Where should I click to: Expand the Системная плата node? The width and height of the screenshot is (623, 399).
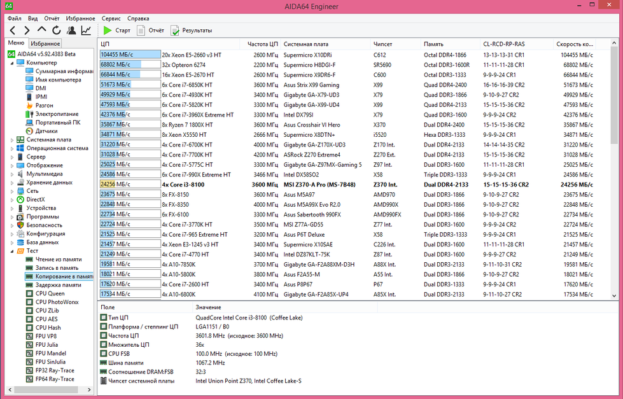coord(12,139)
